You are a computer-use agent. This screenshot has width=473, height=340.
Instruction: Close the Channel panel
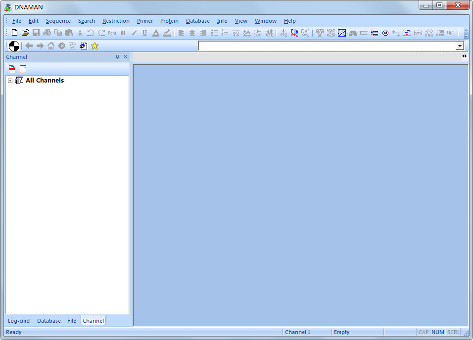(x=126, y=57)
